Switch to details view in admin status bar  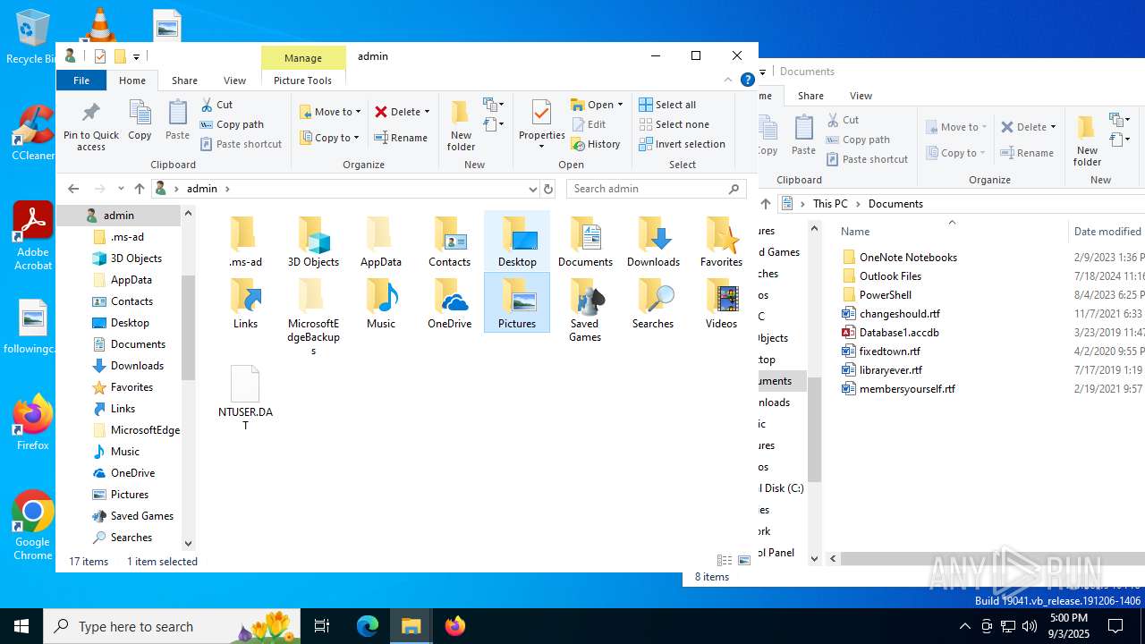pos(725,561)
